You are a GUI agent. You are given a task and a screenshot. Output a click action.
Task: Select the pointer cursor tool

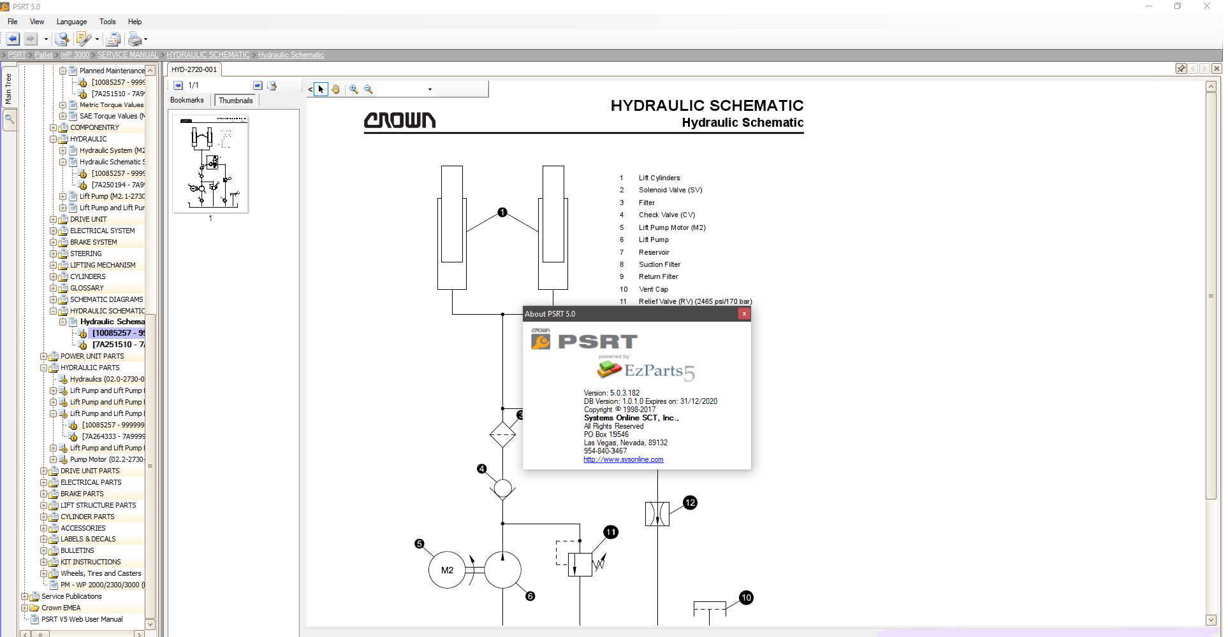pos(321,89)
